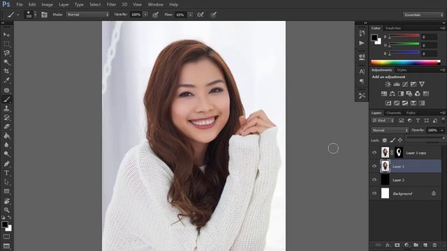Image resolution: width=447 pixels, height=251 pixels.
Task: Pick a color from the spectrum ramp
Action: point(405,62)
